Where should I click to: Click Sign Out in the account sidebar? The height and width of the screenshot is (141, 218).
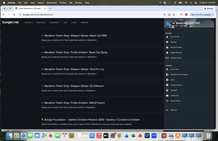coord(173,110)
